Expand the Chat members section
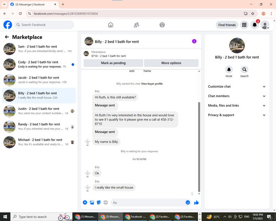Screen dimensions: 276x221 [237, 96]
